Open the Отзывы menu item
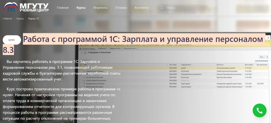The width and height of the screenshot is (271, 123). point(121,8)
